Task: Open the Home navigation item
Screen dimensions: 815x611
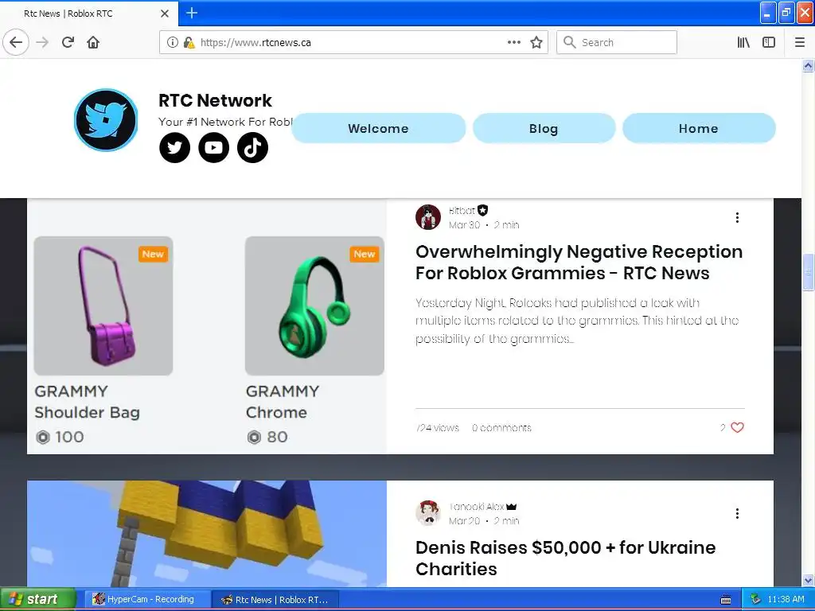Action: click(x=699, y=128)
